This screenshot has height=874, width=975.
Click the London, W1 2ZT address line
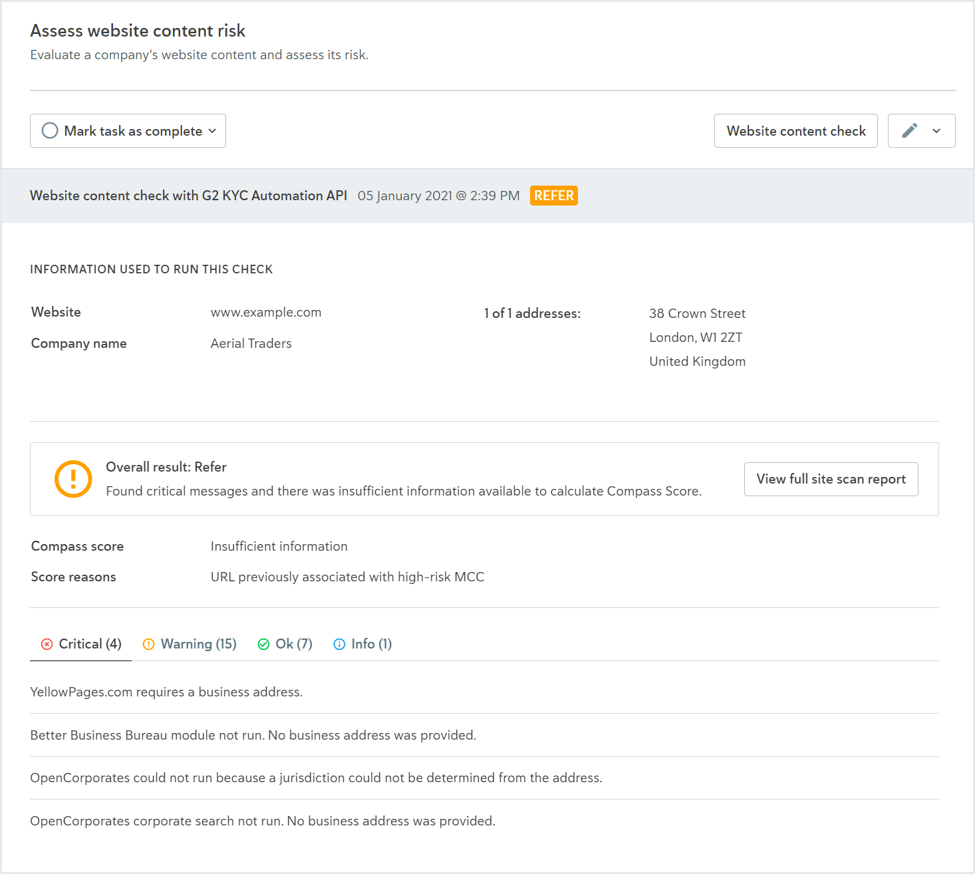pos(696,337)
